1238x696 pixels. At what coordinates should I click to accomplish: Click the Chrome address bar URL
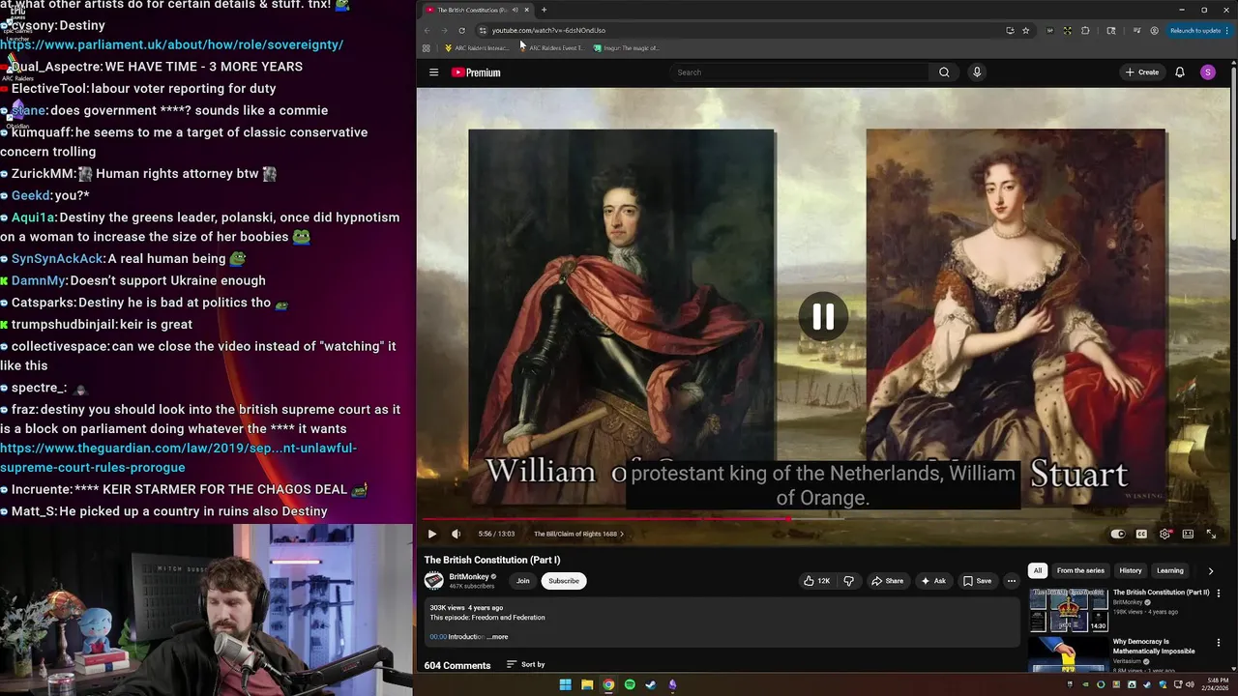pyautogui.click(x=548, y=30)
